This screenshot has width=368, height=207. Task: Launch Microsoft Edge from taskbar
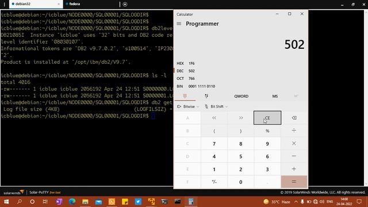(72, 202)
